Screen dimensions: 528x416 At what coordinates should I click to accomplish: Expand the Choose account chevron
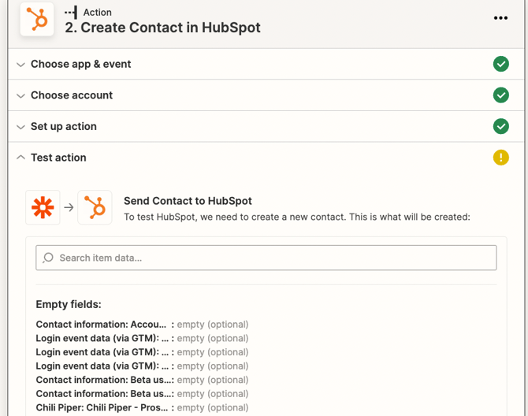tap(20, 95)
